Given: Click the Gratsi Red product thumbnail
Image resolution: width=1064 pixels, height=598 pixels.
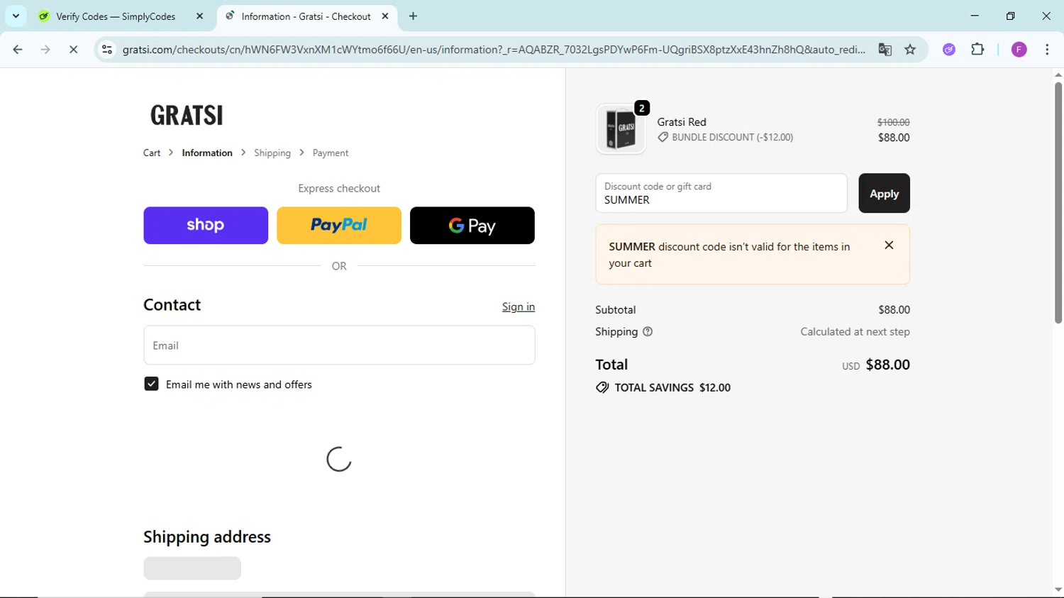Looking at the screenshot, I should [x=621, y=129].
